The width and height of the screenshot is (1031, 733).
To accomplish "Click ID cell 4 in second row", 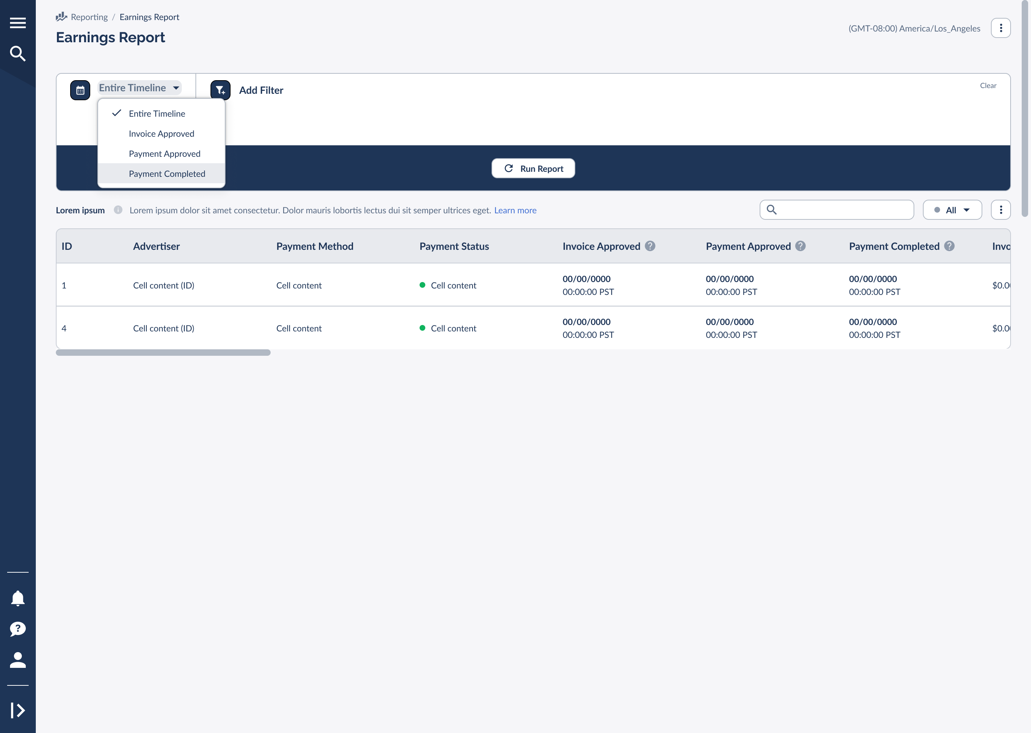I will pyautogui.click(x=64, y=328).
